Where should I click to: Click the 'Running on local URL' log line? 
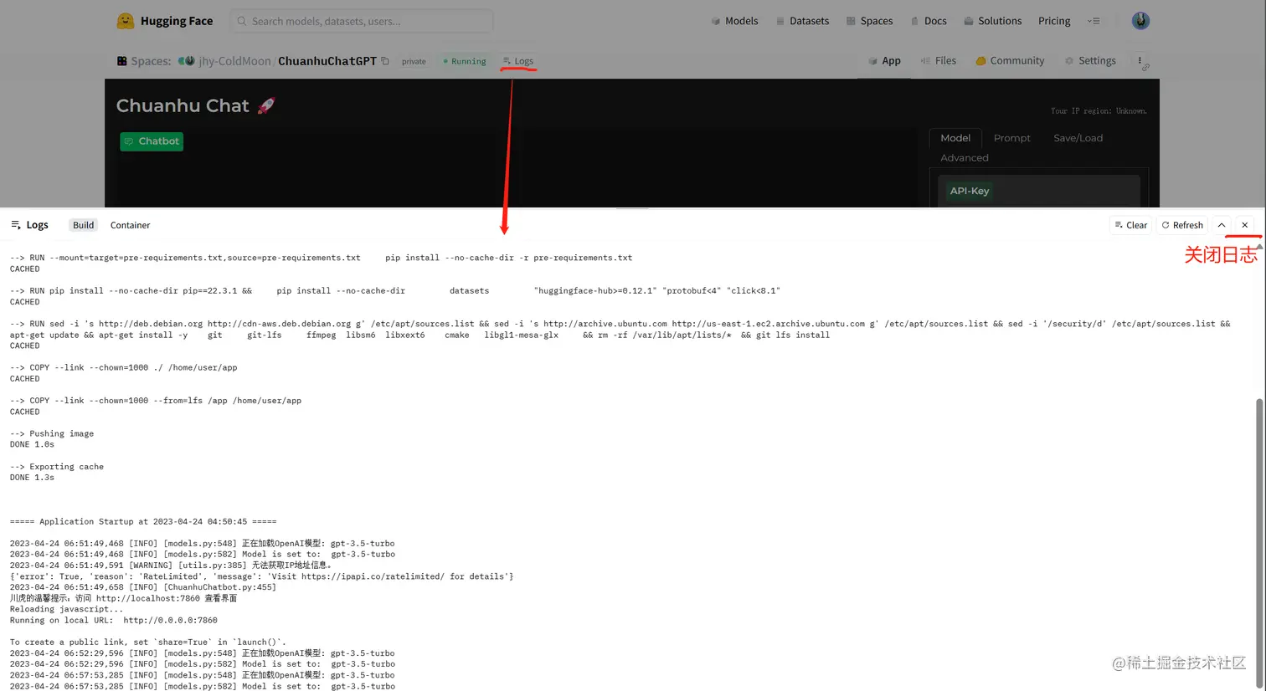tap(114, 620)
